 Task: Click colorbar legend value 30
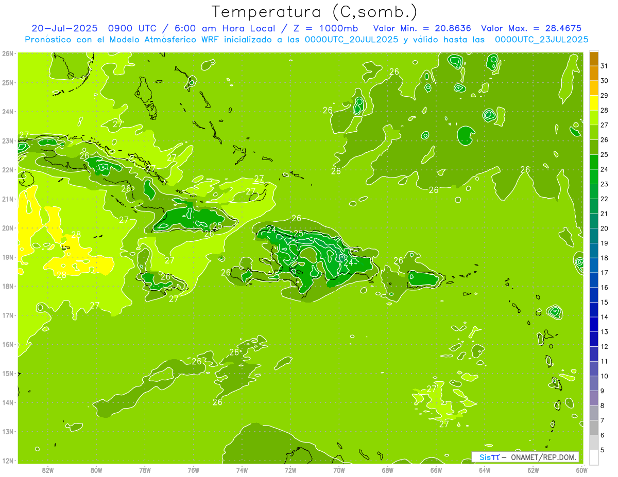click(x=604, y=80)
